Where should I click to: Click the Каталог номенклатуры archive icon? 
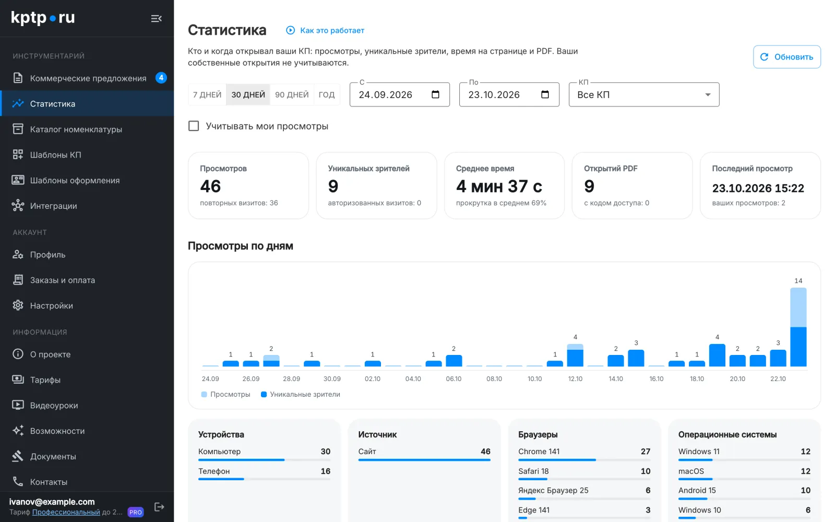point(18,129)
